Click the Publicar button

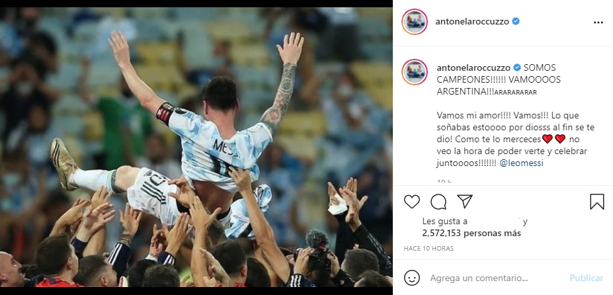tap(586, 278)
